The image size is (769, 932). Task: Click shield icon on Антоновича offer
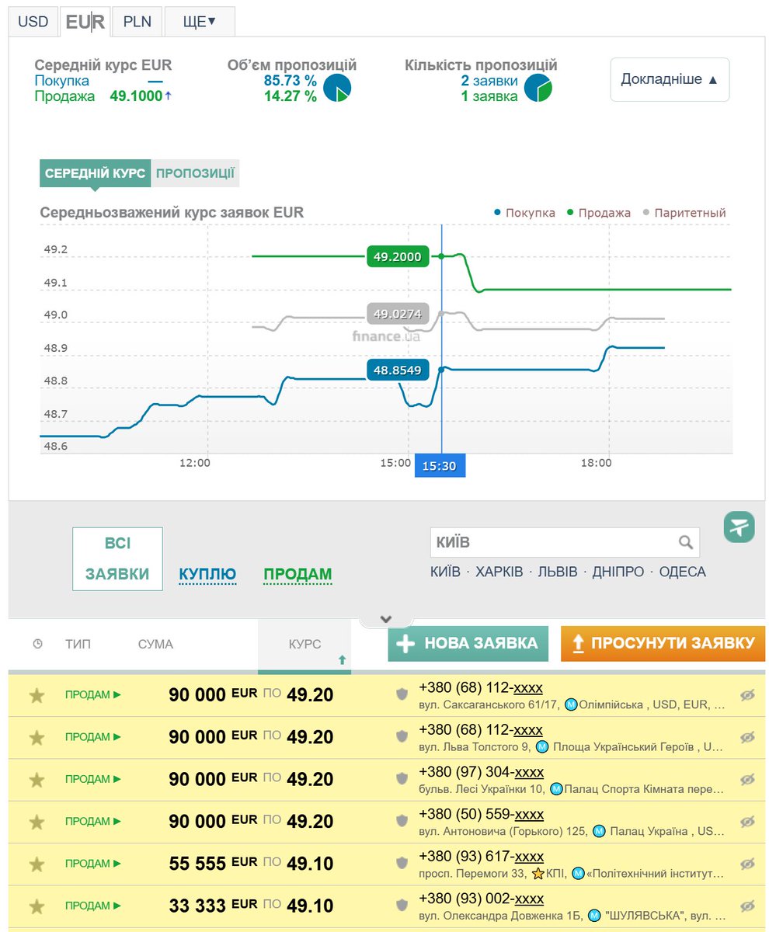(x=402, y=821)
